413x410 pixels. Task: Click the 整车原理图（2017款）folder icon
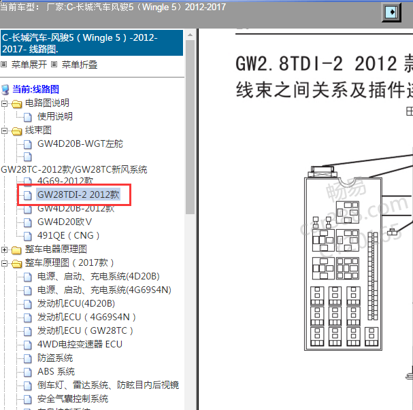(x=16, y=263)
